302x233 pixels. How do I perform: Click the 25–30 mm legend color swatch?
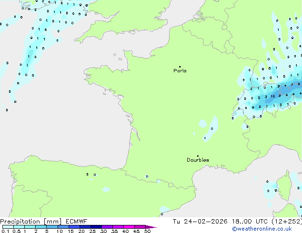coord(96,227)
